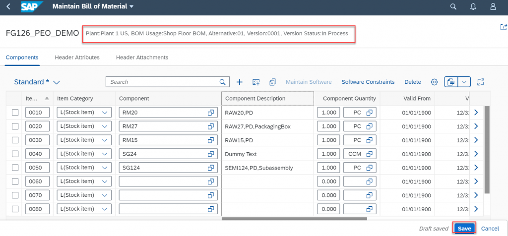Click the table view mode icon button
This screenshot has width=508, height=236.
(450, 82)
